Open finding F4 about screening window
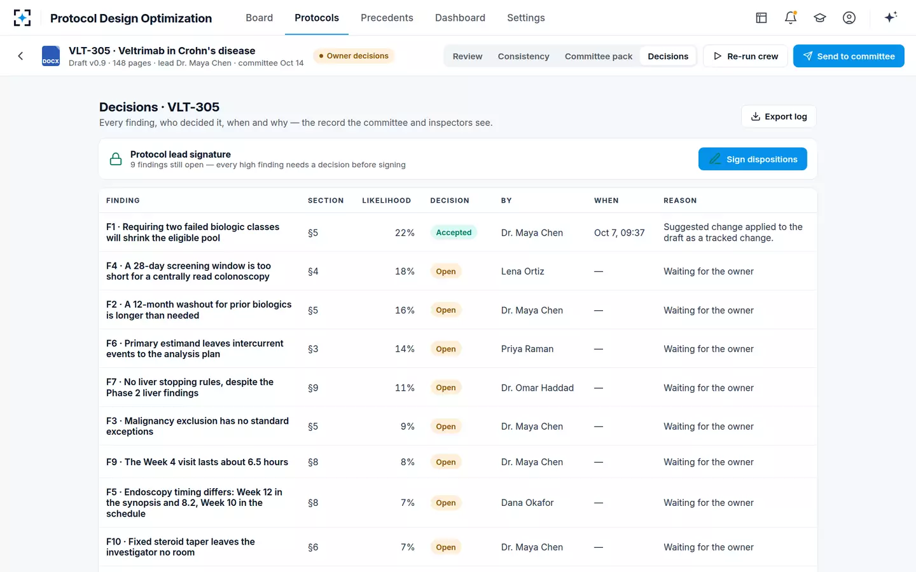 coord(188,271)
